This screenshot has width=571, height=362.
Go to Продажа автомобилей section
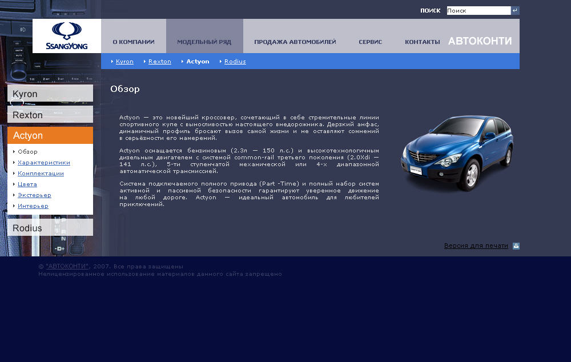(295, 42)
